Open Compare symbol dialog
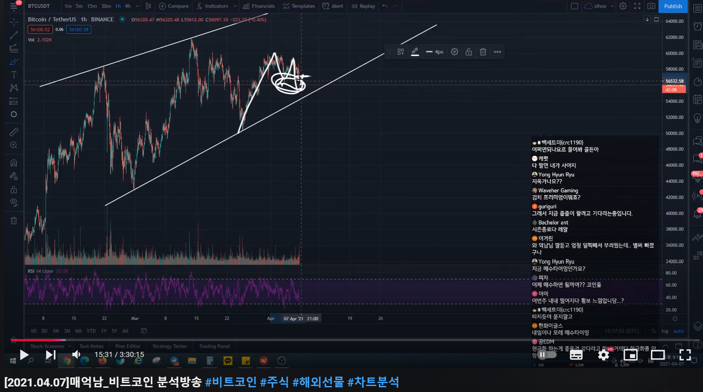Screen dimensions: 703x392 point(174,6)
